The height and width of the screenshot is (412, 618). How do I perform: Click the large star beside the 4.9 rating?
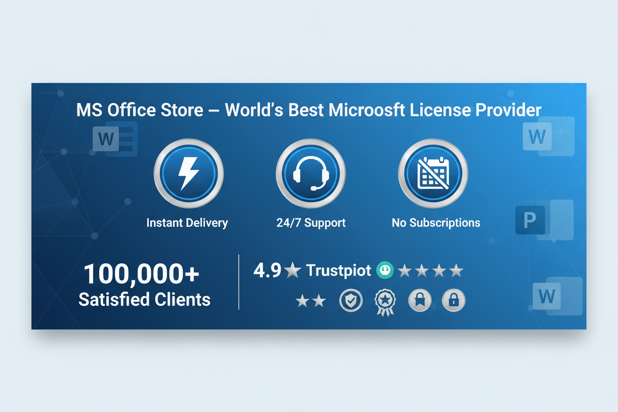(x=293, y=270)
